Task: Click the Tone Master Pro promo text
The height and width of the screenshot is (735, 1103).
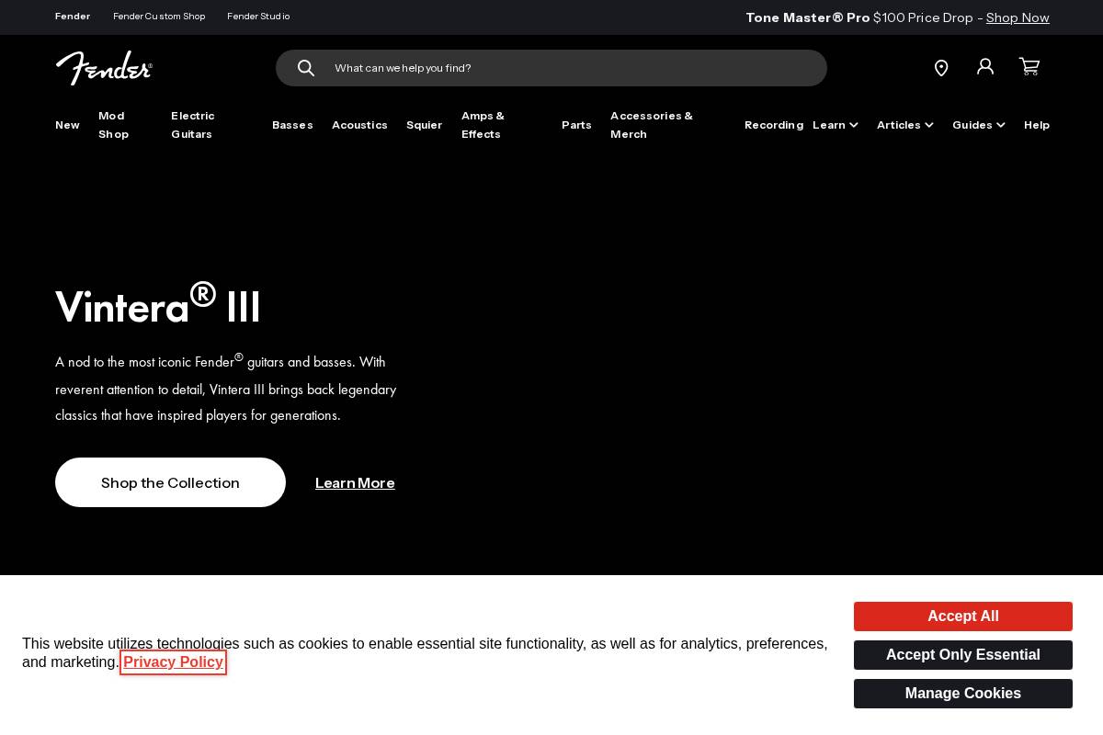Action: [x=808, y=17]
